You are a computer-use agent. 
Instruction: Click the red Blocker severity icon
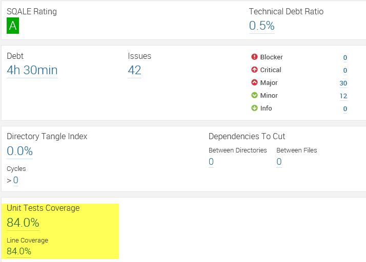tap(254, 57)
